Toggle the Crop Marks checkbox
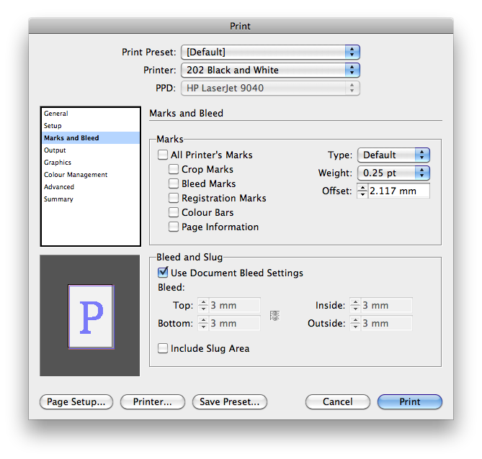The height and width of the screenshot is (459, 482). click(x=174, y=169)
